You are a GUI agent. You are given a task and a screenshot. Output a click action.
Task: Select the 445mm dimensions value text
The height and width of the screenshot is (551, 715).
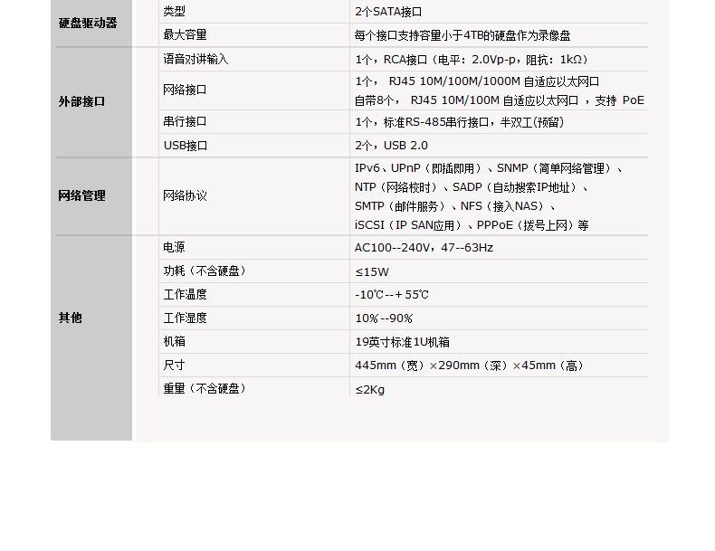[x=469, y=366]
